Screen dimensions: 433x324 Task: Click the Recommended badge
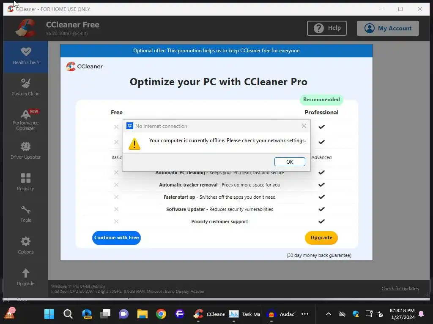321,100
